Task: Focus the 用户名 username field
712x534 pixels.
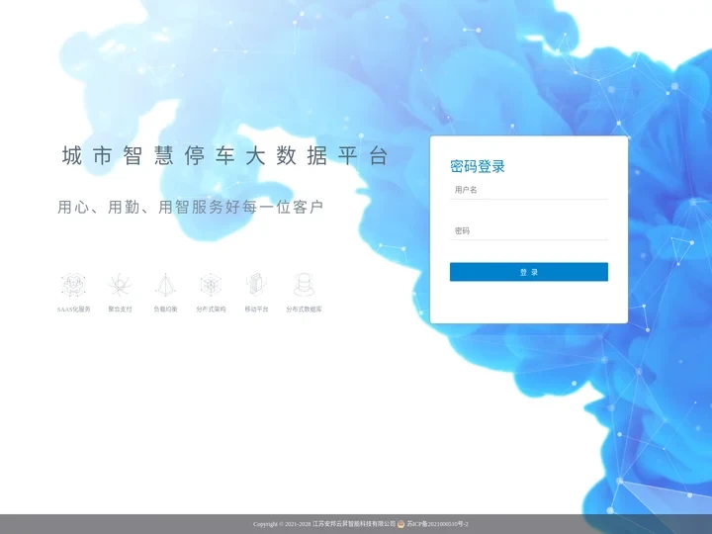Action: pos(528,190)
